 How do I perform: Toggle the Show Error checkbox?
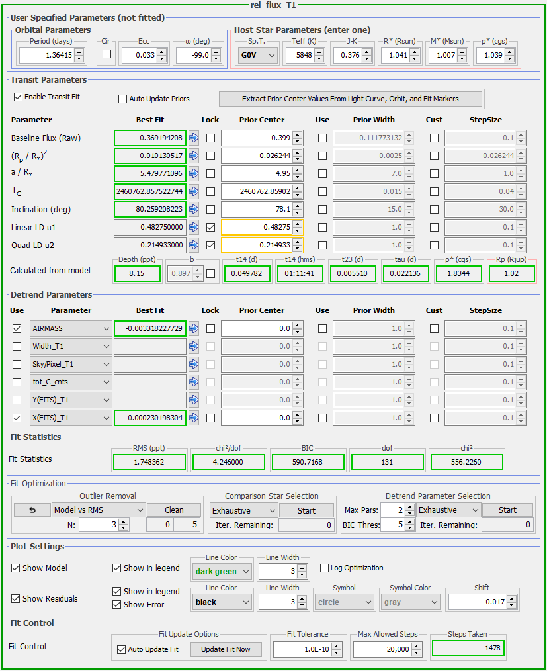[117, 605]
